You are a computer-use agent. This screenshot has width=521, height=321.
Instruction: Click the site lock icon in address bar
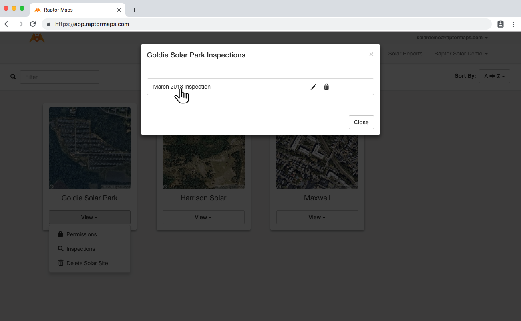[x=49, y=24]
